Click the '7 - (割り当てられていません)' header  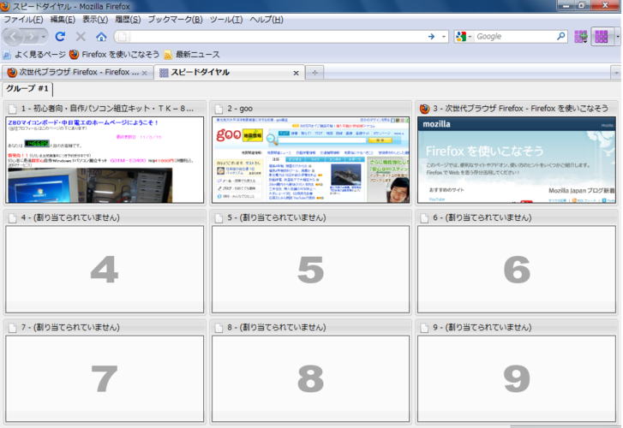(70, 327)
